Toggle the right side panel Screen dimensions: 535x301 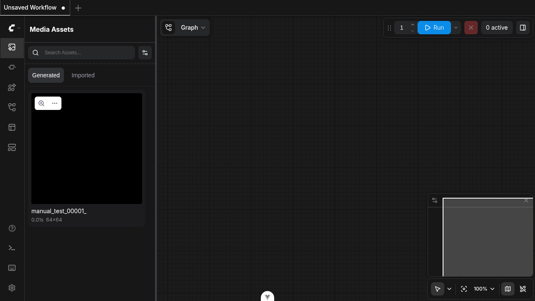click(x=522, y=28)
